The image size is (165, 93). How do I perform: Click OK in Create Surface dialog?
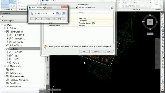click(84, 52)
